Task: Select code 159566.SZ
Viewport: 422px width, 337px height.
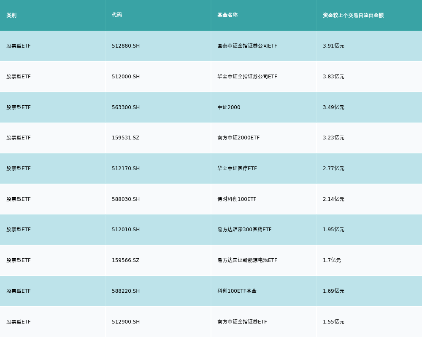Action: click(x=126, y=260)
